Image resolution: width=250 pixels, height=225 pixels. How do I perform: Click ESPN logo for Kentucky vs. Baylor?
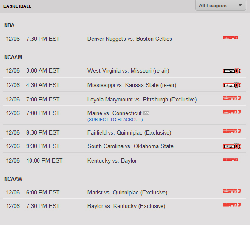pos(230,159)
